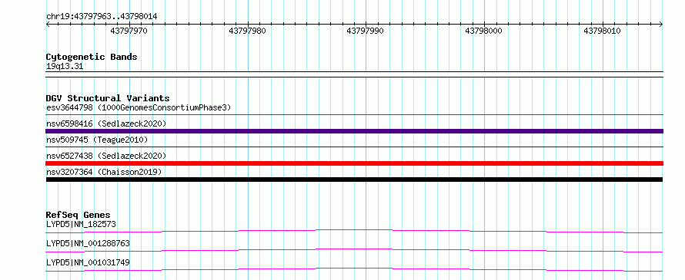Open variant nsv6527438 (Sedlazeck2020) label
Screen dimensions: 685x280
click(x=106, y=156)
